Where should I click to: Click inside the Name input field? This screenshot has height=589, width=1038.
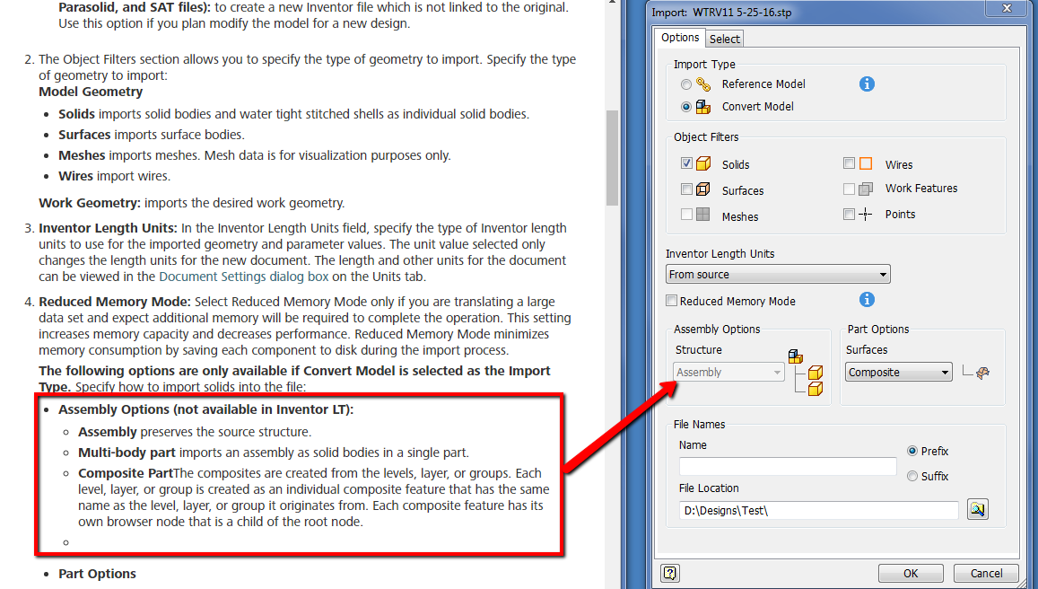(787, 466)
